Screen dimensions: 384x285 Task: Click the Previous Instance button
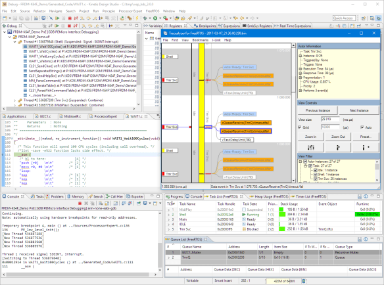(x=318, y=110)
